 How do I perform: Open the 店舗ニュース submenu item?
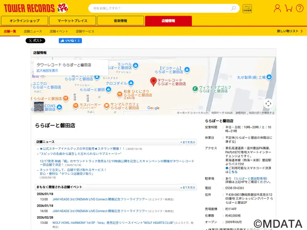pos(33,31)
